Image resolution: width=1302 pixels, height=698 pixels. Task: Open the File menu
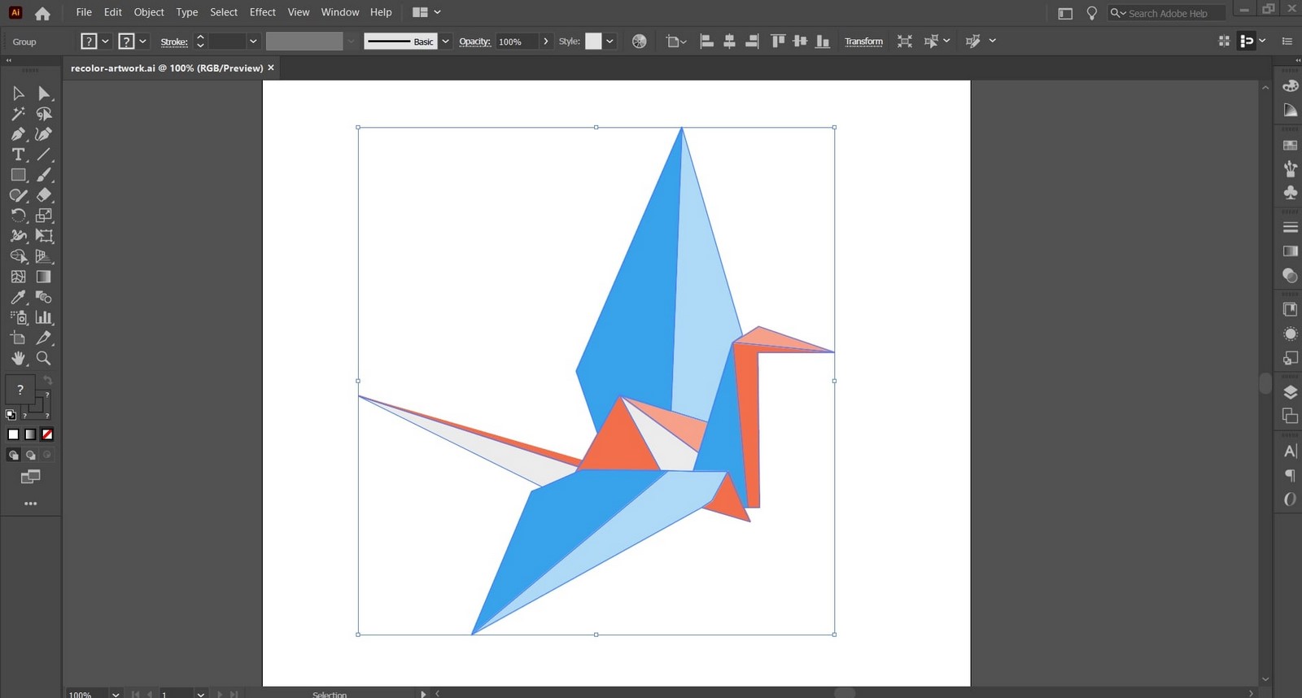84,12
